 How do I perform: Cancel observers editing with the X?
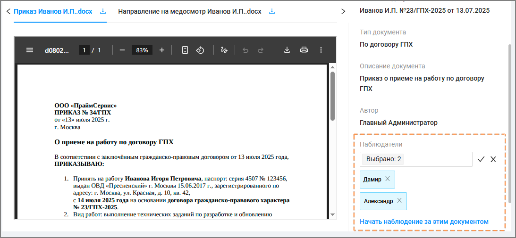point(493,159)
